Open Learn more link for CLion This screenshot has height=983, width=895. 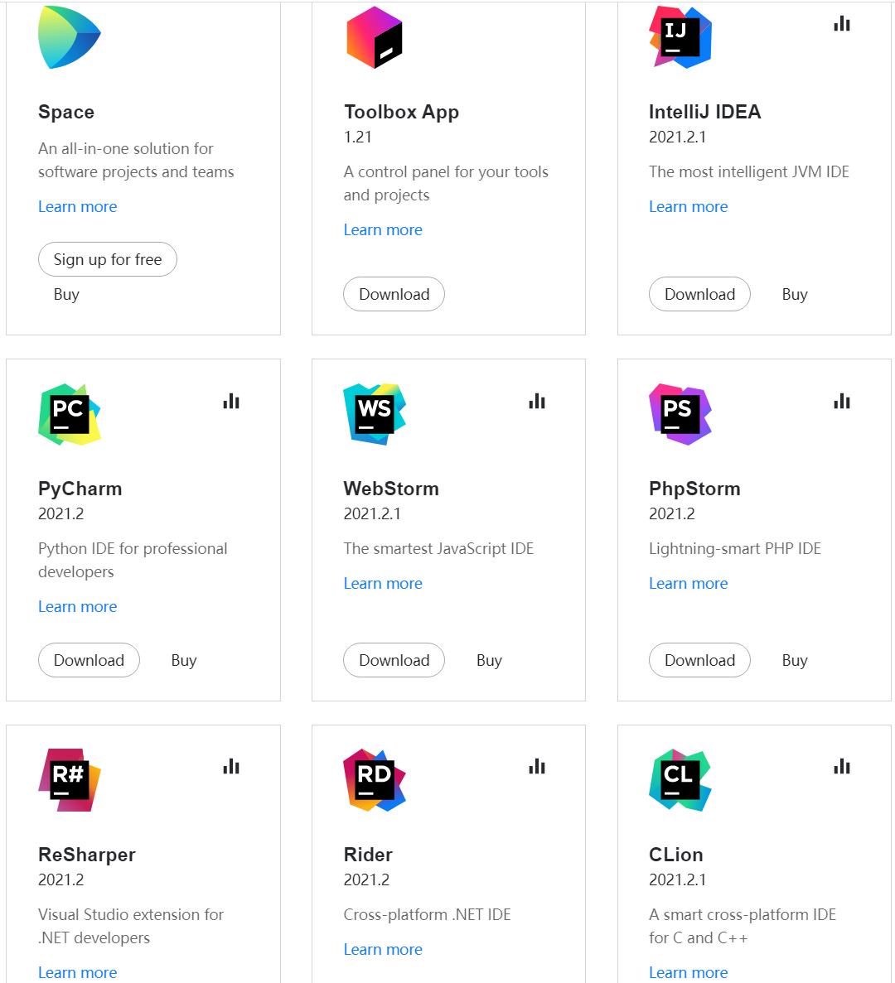[x=689, y=972]
